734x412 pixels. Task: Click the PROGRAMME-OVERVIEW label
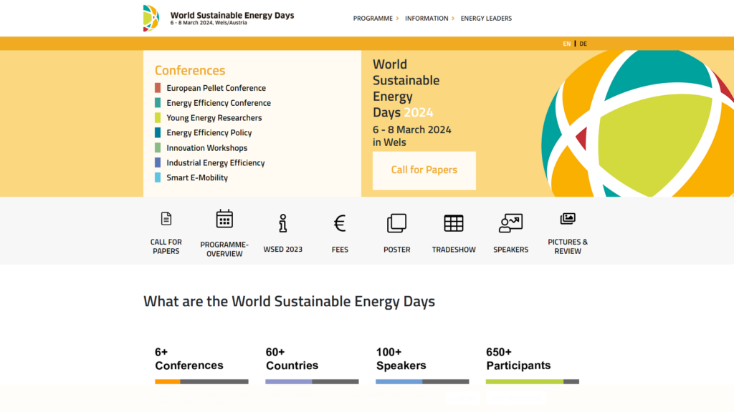[224, 249]
